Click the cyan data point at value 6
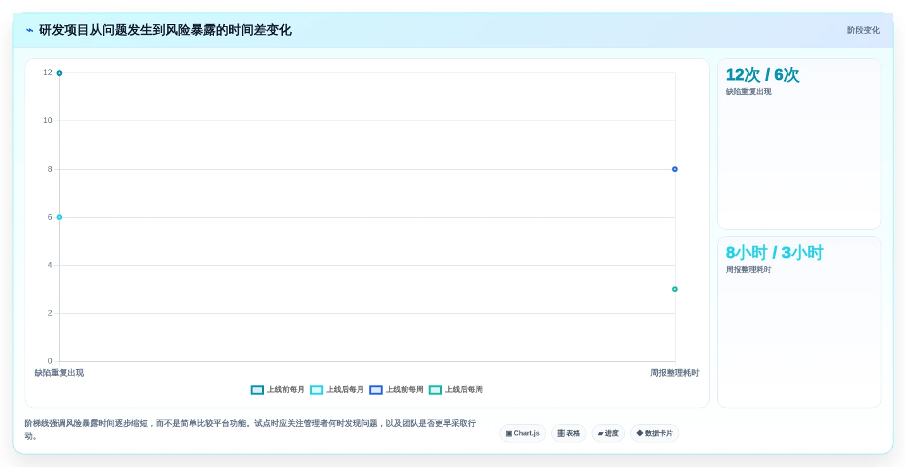Screen dimensions: 906x467 point(59,217)
